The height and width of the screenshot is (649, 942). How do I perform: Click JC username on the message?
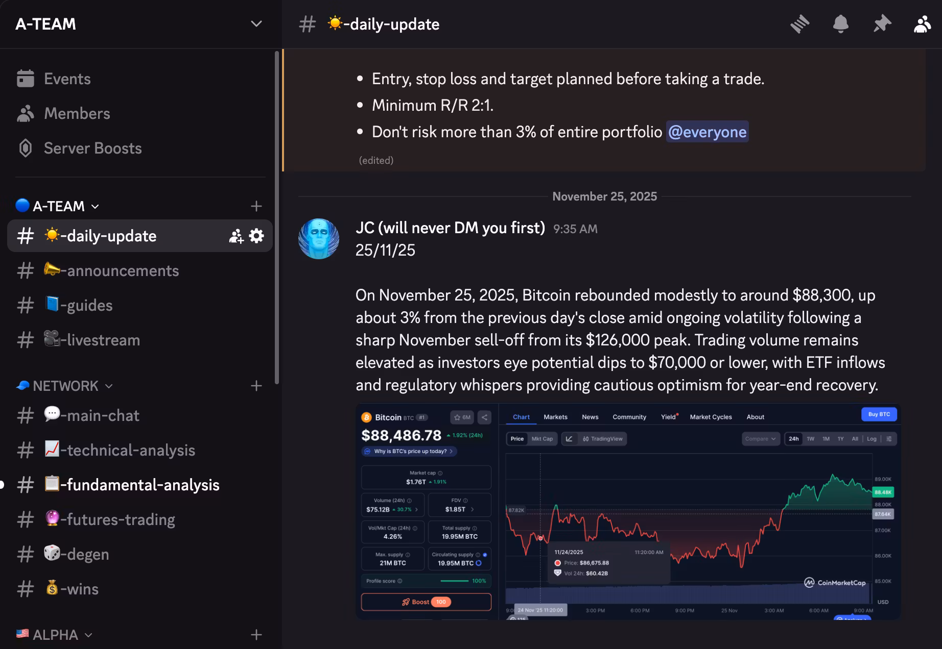click(x=450, y=228)
